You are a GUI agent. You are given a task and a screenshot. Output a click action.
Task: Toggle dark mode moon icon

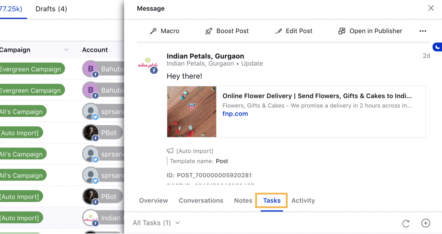438,47
